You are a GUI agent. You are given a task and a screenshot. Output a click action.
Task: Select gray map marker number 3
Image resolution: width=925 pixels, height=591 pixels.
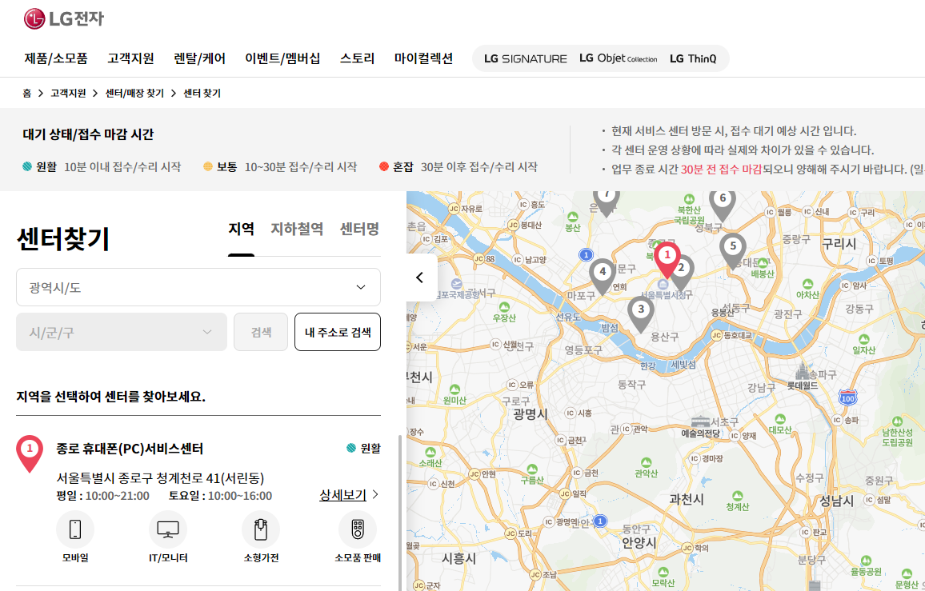[x=641, y=313]
